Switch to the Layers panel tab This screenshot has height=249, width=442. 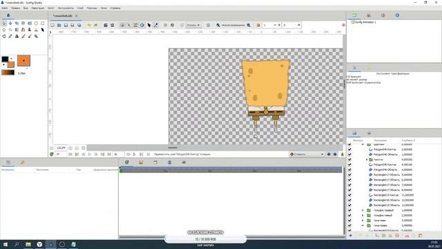click(x=354, y=133)
